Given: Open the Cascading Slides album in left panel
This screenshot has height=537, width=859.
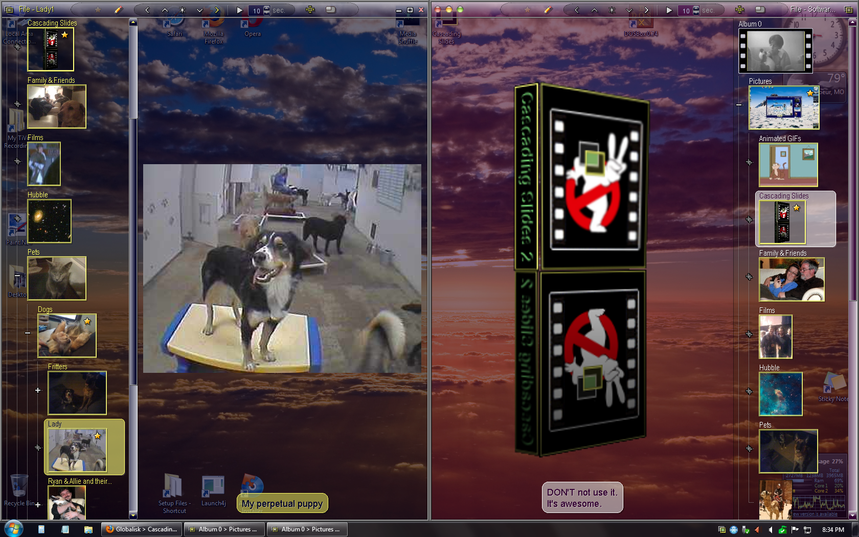Looking at the screenshot, I should pyautogui.click(x=51, y=49).
